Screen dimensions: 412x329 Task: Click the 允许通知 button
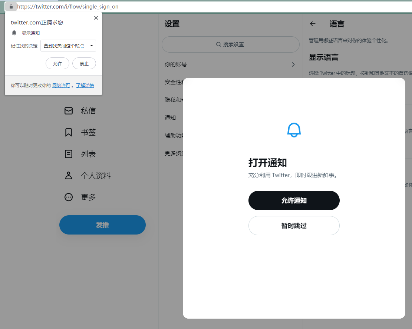click(294, 200)
